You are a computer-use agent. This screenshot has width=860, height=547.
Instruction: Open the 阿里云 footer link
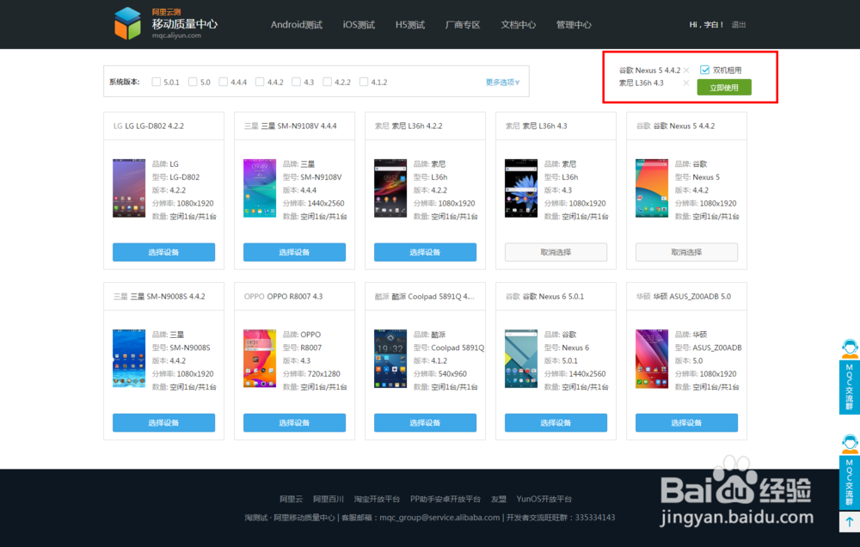pyautogui.click(x=292, y=499)
